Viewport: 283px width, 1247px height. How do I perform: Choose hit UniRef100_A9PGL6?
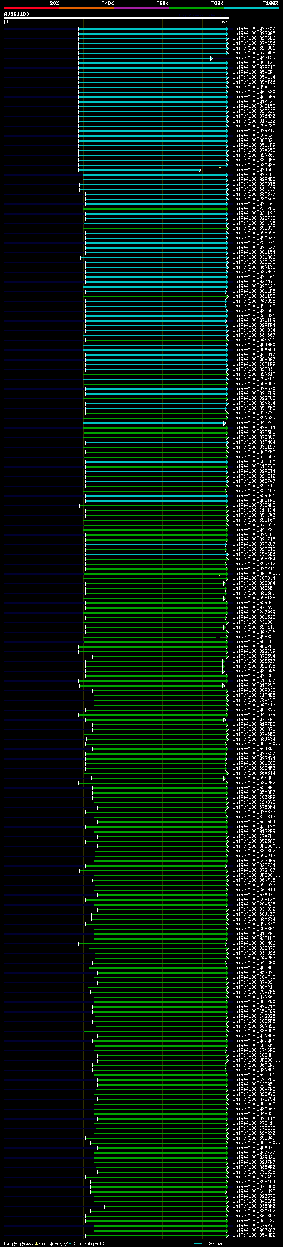(253, 38)
